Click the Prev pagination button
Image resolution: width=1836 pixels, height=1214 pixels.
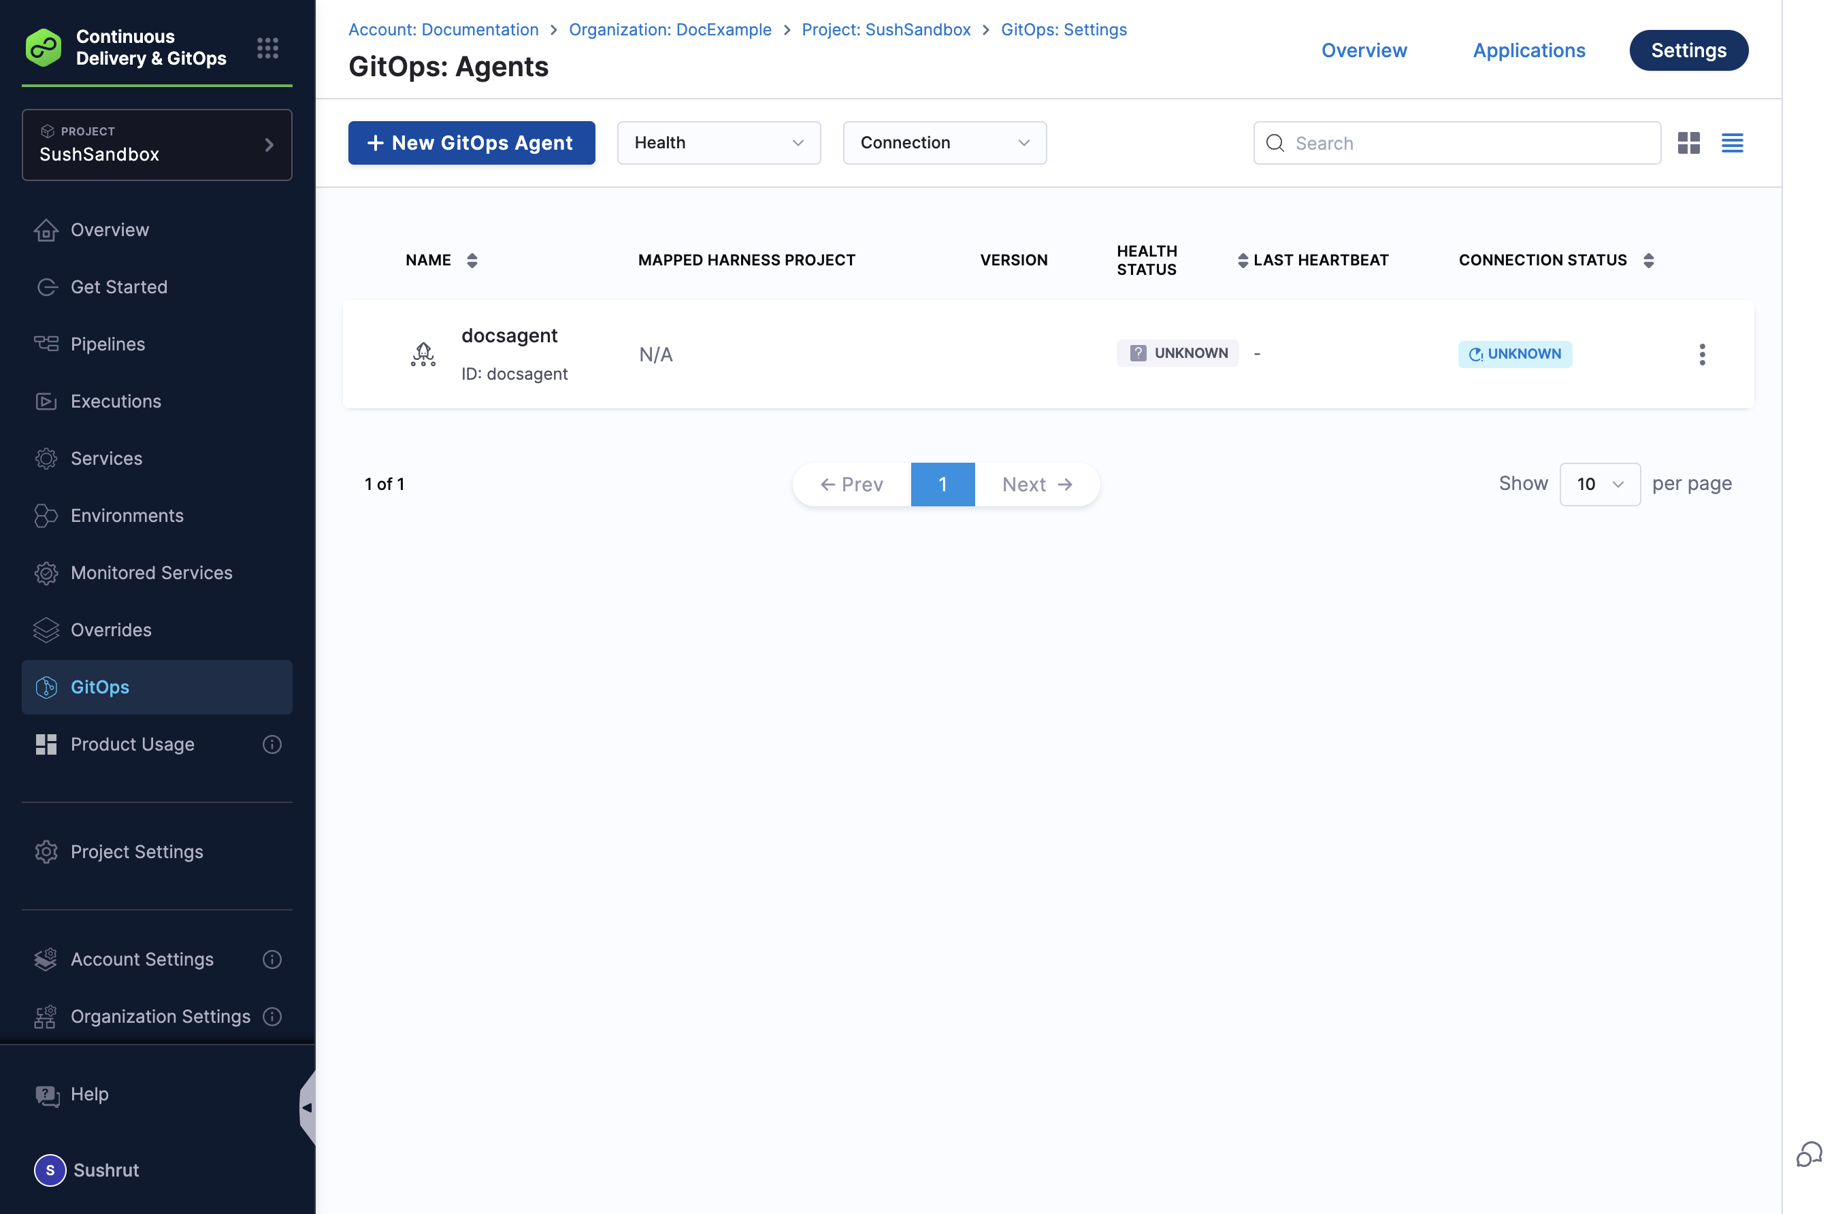(851, 485)
